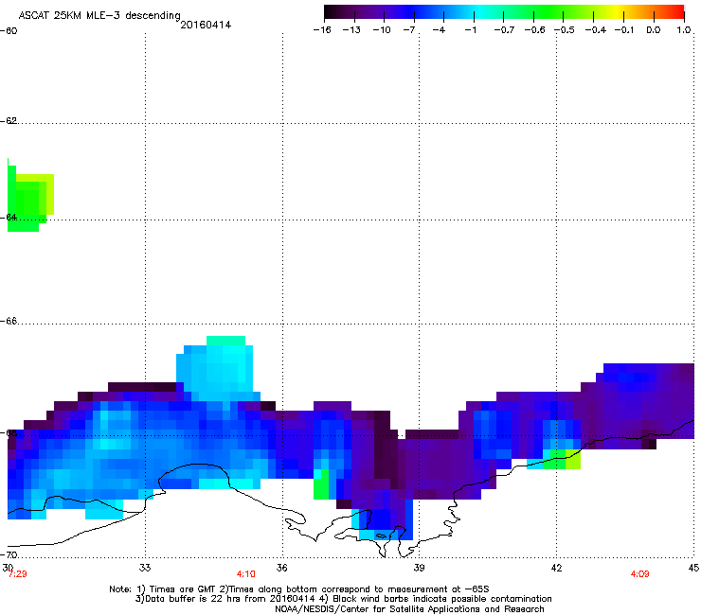Click the -62 latitude axis label
The width and height of the screenshot is (701, 615).
pyautogui.click(x=9, y=120)
